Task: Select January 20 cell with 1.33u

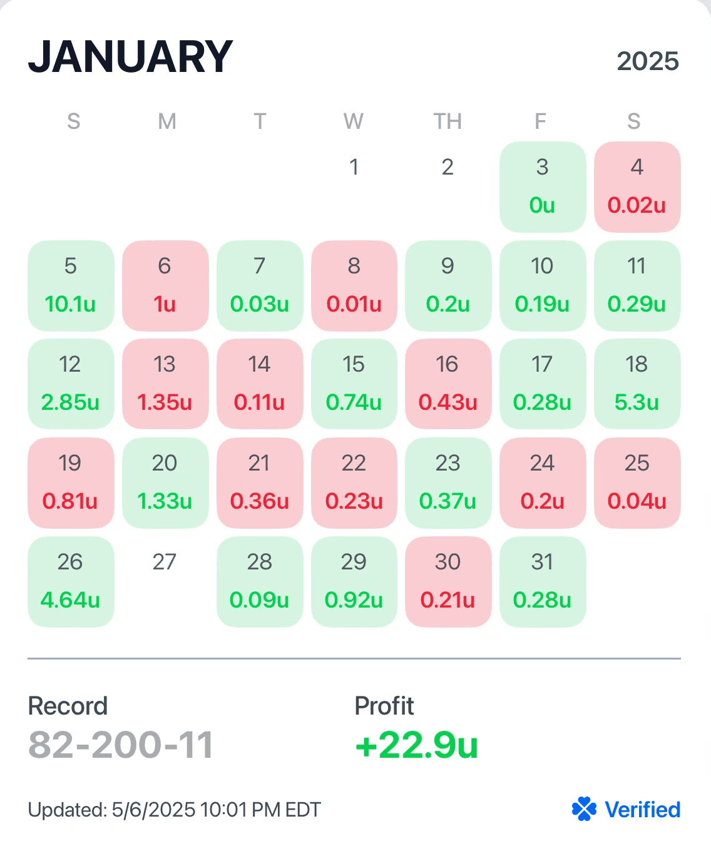Action: click(x=165, y=483)
